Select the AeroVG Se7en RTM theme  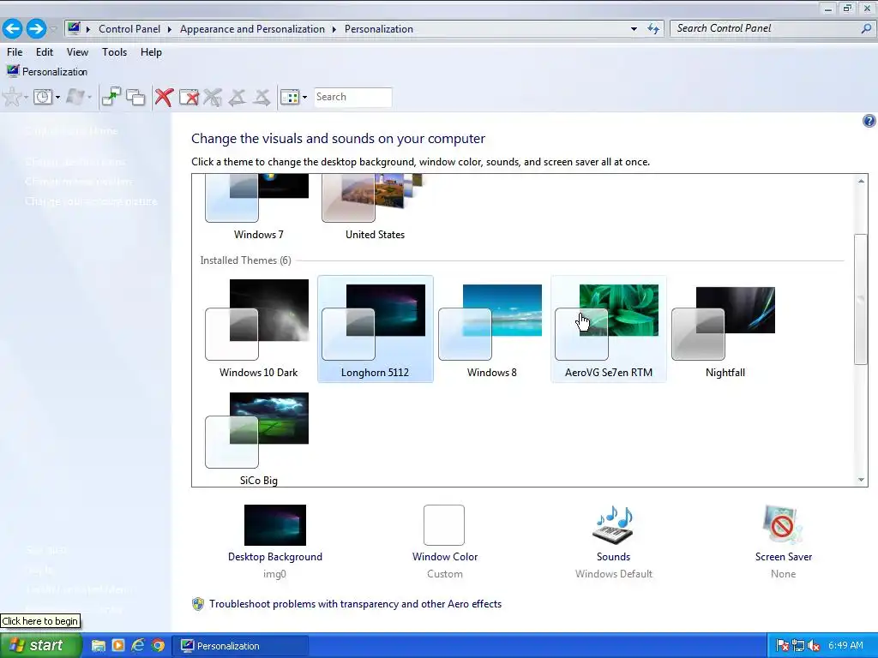pos(608,329)
